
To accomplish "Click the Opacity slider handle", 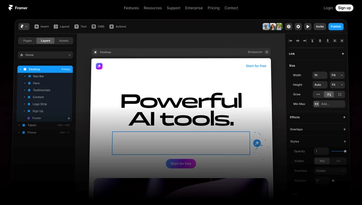I will [x=345, y=151].
